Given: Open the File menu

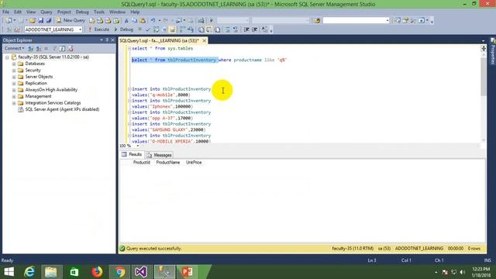Looking at the screenshot, I should (x=5, y=12).
